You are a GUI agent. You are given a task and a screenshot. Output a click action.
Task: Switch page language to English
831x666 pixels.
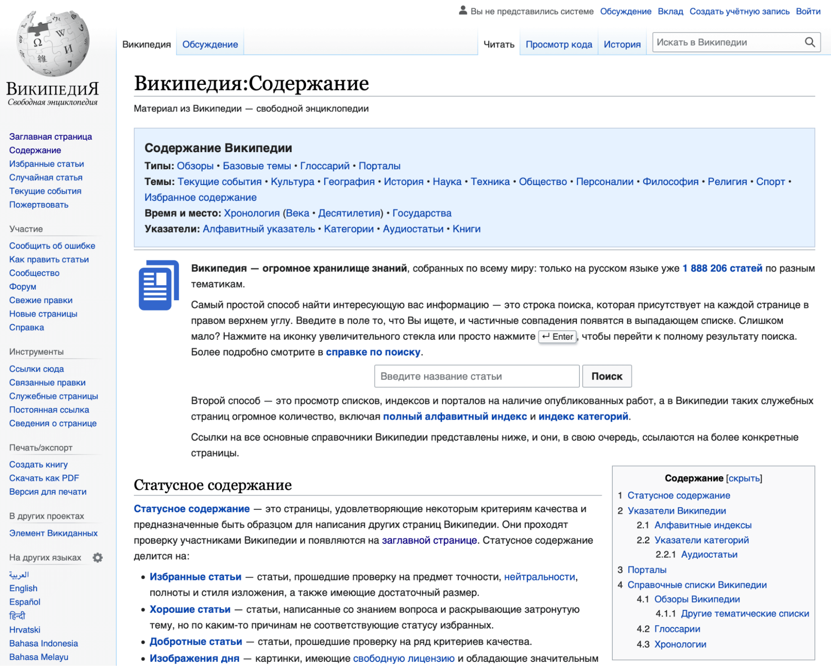coord(23,588)
